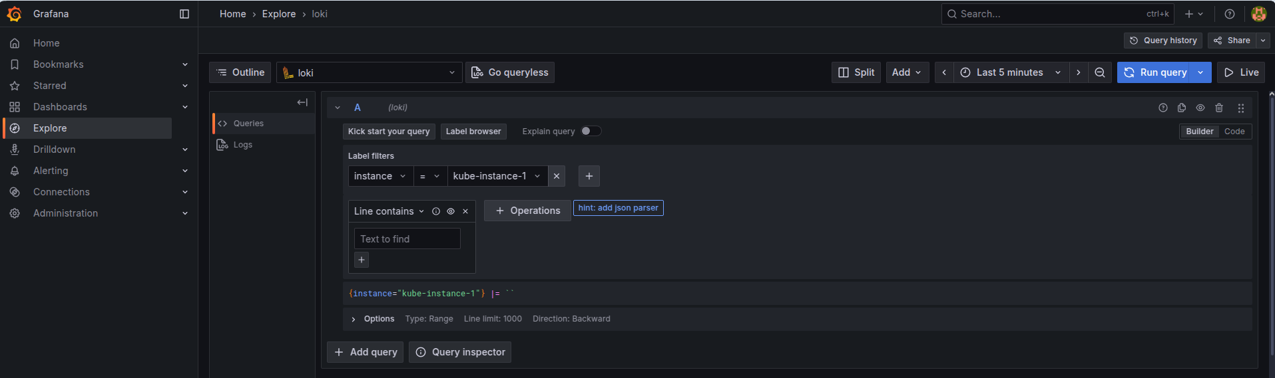Viewport: 1275px width, 378px height.
Task: Zoom out the time range
Action: (1100, 72)
